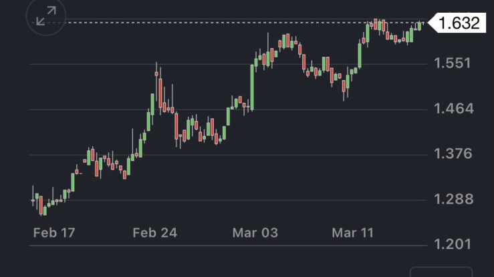
Task: Select the first candle at chart's left edge
Action: coord(33,200)
